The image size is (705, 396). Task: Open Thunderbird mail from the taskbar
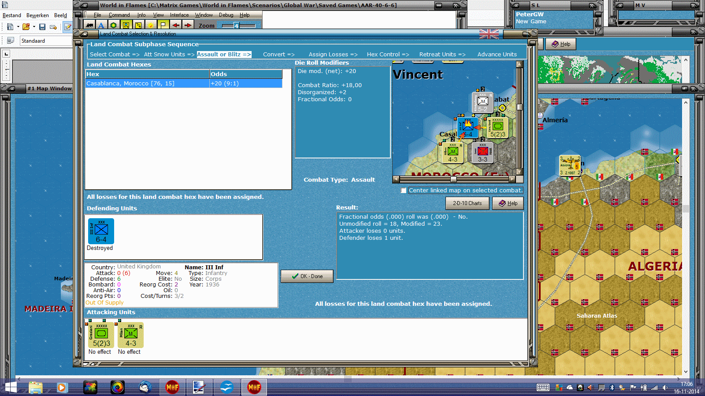tap(145, 388)
